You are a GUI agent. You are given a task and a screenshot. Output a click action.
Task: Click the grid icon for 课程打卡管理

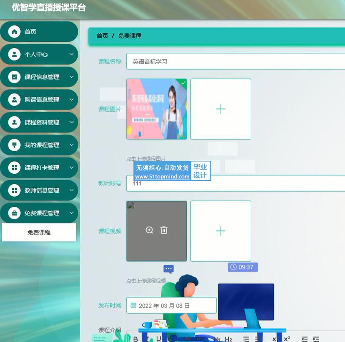click(x=14, y=168)
